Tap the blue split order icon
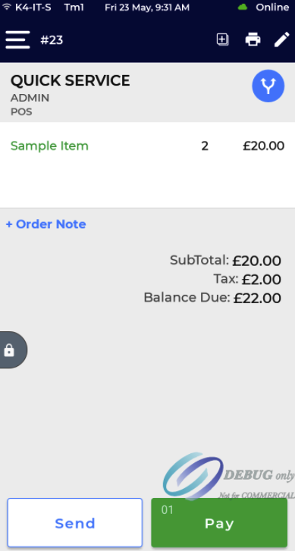 (268, 86)
